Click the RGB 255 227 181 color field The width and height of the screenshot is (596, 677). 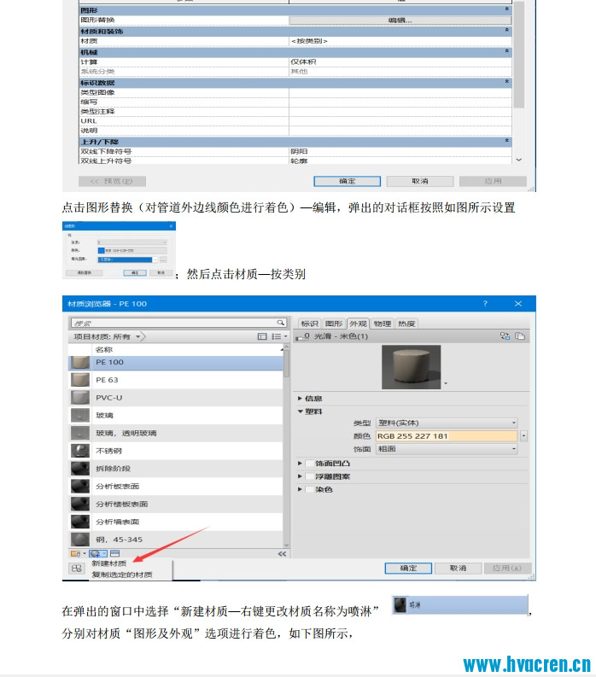(447, 436)
